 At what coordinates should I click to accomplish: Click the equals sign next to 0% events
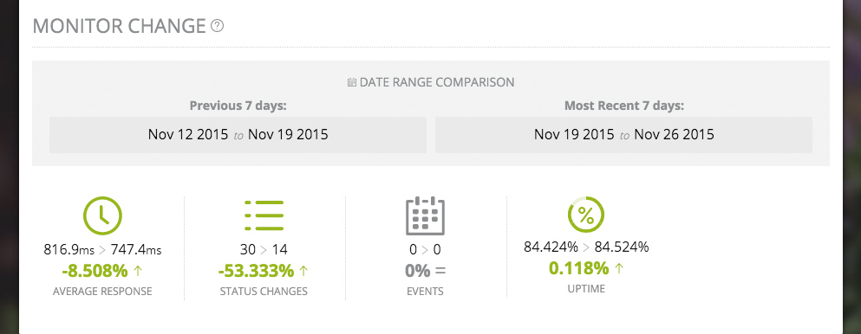click(440, 271)
